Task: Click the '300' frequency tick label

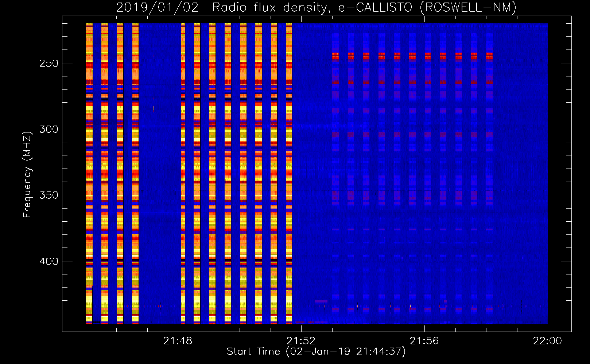Action: (49, 129)
